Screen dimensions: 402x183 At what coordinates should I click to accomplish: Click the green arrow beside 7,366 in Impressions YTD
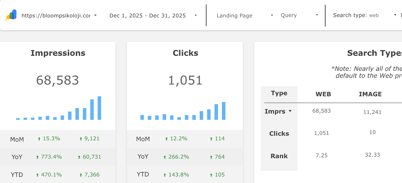click(81, 175)
